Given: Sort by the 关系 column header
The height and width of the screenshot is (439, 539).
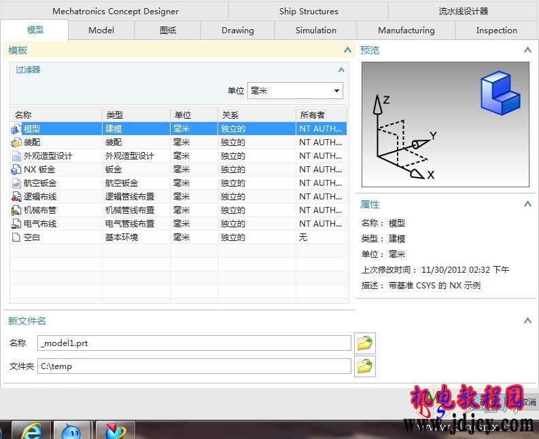Looking at the screenshot, I should tap(257, 115).
